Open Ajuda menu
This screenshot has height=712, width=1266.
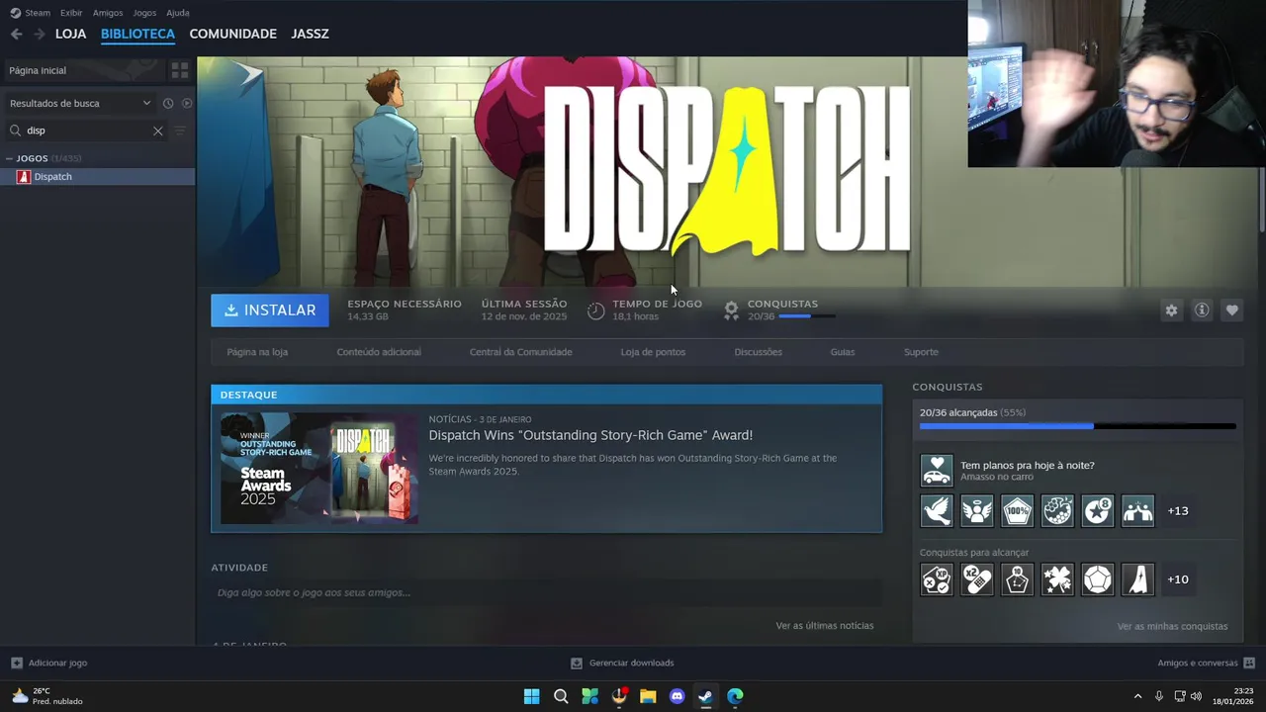[x=178, y=13]
